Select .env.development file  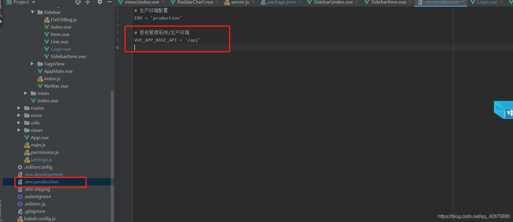pos(44,174)
